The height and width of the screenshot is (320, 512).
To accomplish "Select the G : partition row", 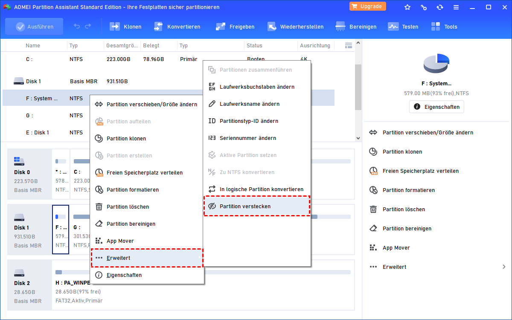I will tap(46, 115).
